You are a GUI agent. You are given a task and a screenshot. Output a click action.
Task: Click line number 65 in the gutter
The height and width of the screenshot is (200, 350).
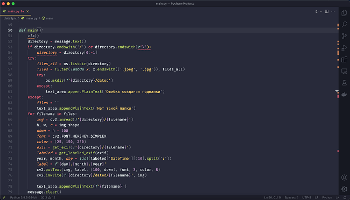click(x=10, y=114)
